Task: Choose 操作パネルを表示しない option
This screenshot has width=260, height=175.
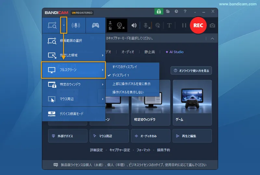Action: tap(132, 92)
